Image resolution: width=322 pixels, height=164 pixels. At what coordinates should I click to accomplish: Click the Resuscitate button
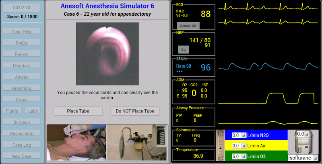22,134
